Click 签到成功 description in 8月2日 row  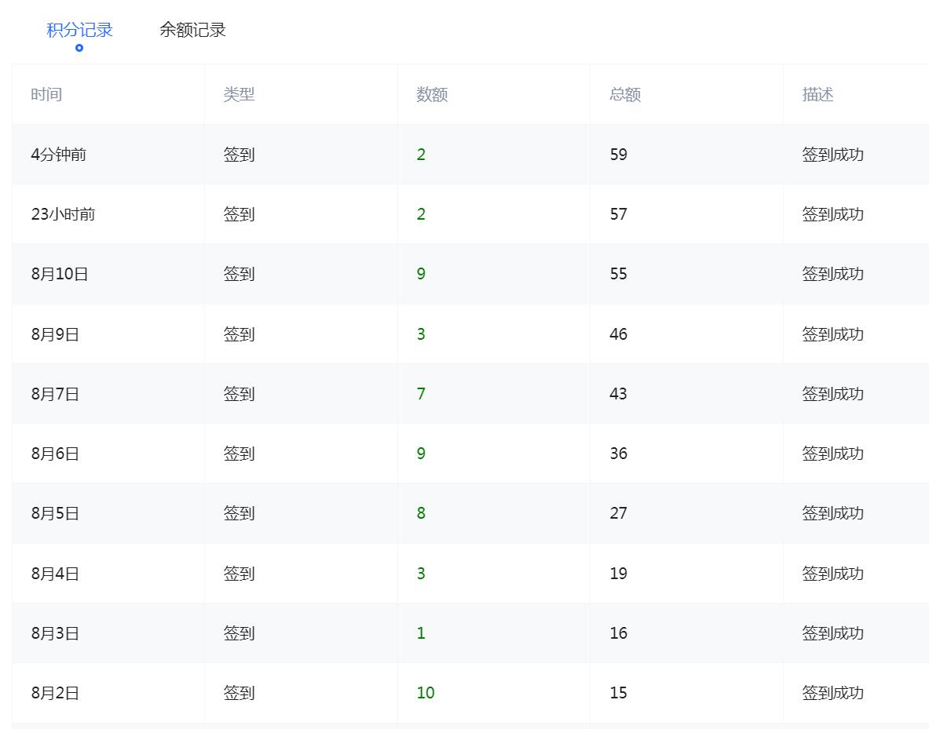point(833,693)
